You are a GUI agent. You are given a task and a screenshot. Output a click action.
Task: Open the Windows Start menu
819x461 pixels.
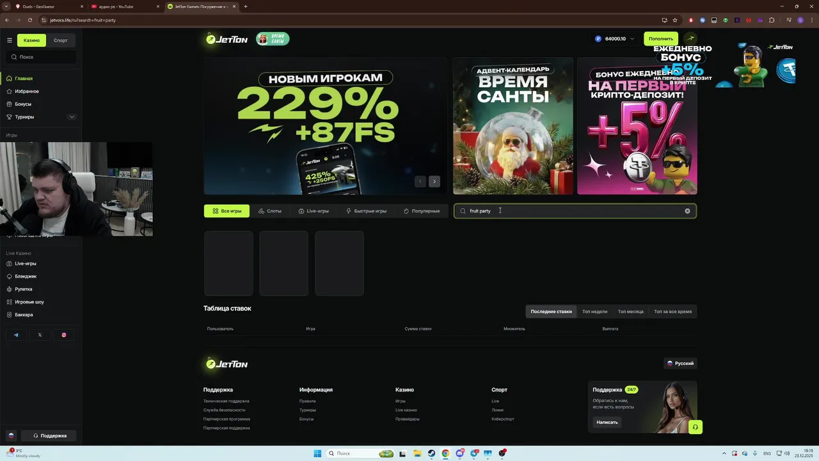click(x=317, y=453)
